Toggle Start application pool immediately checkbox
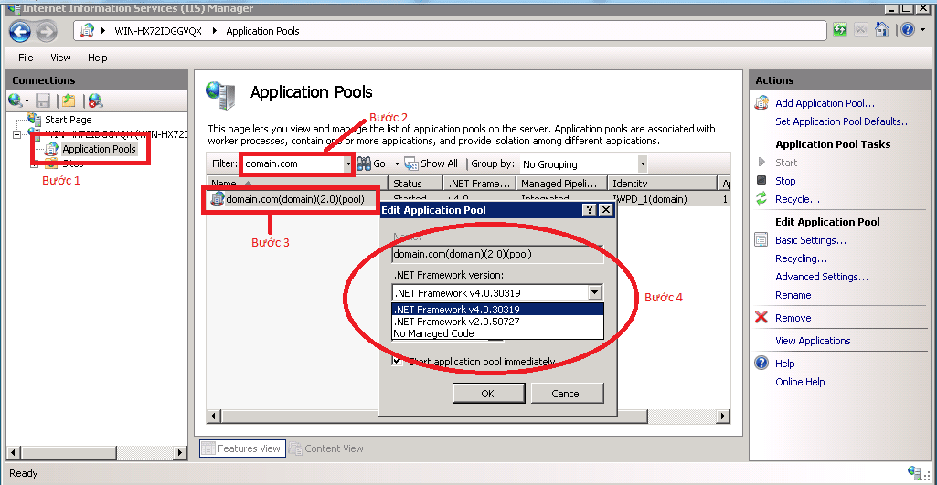Screen dimensions: 937x485 pos(397,361)
